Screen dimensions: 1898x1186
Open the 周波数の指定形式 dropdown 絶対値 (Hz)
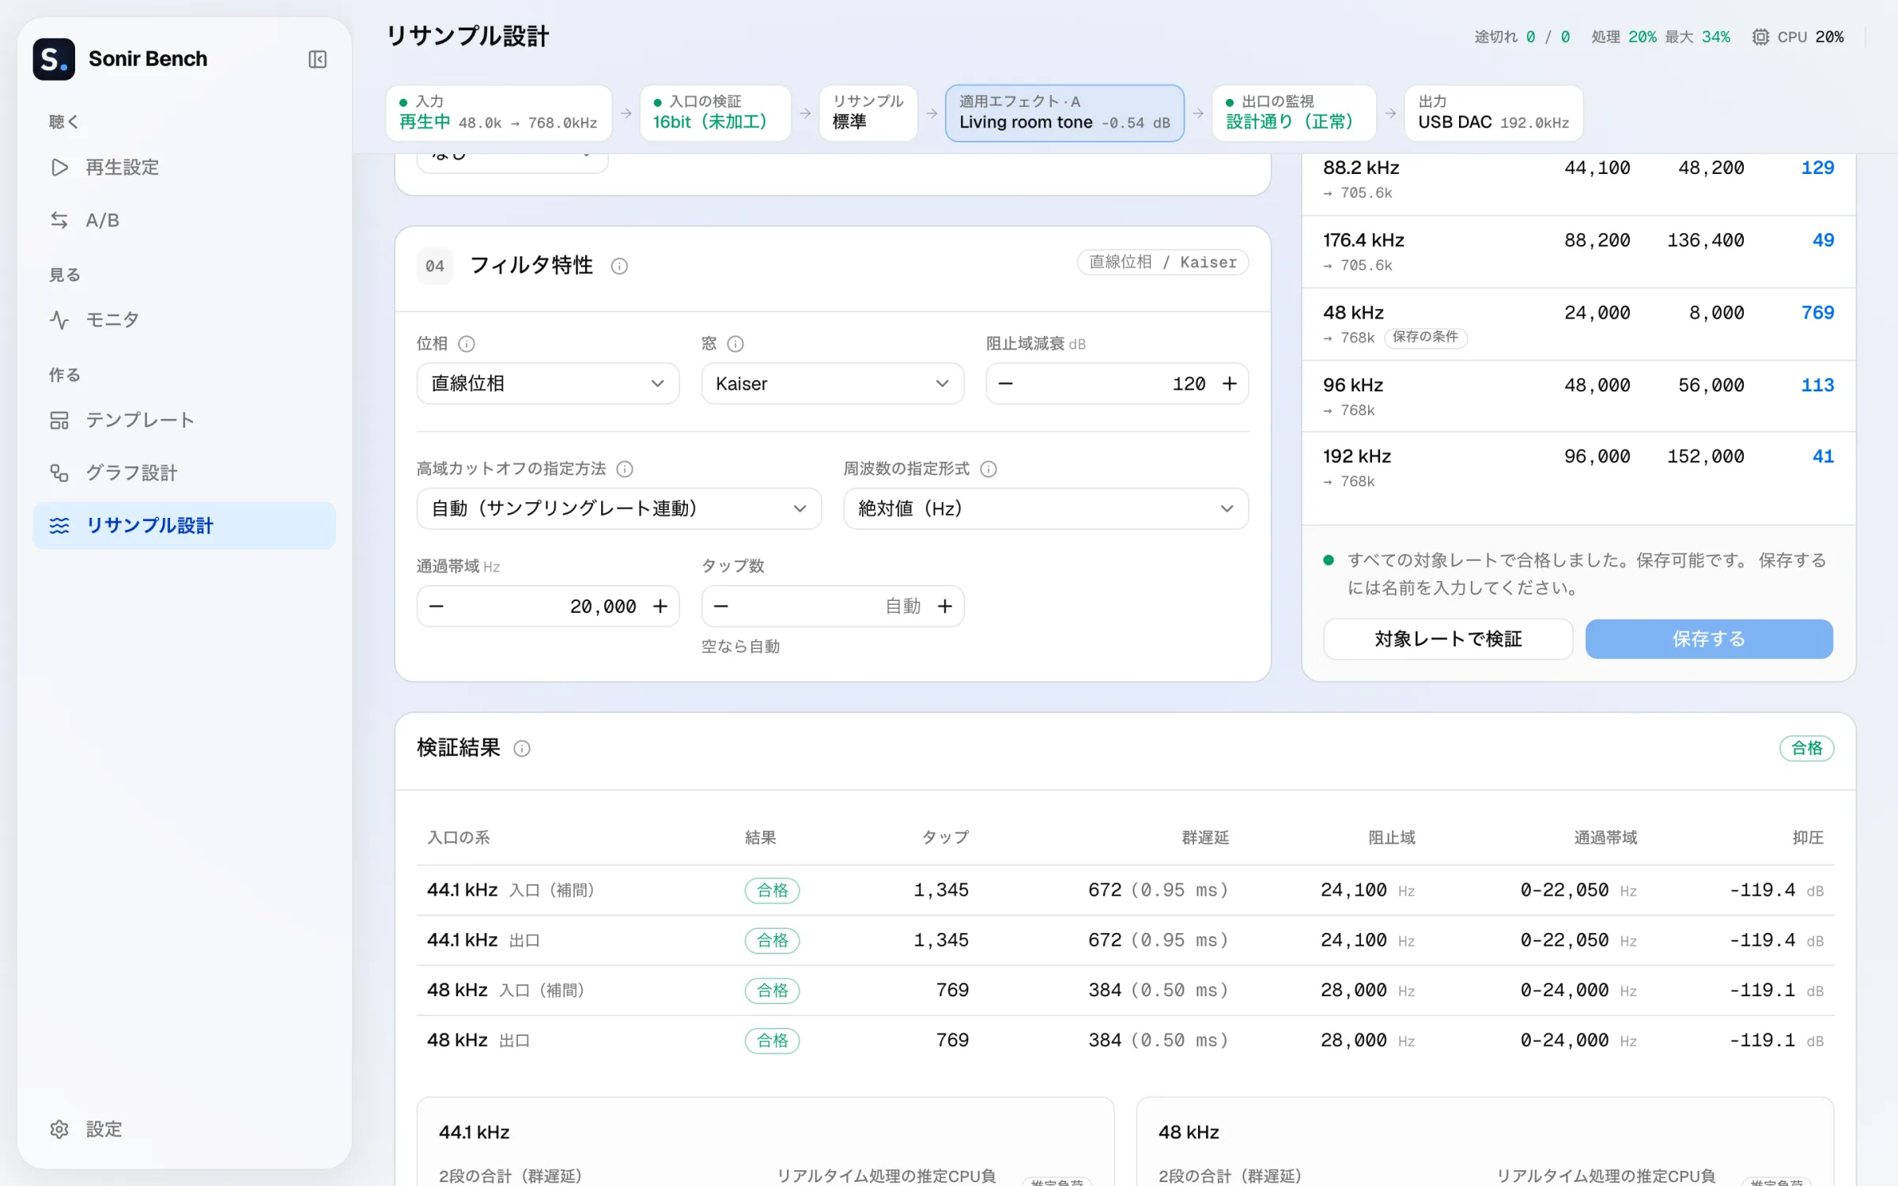pos(1046,508)
